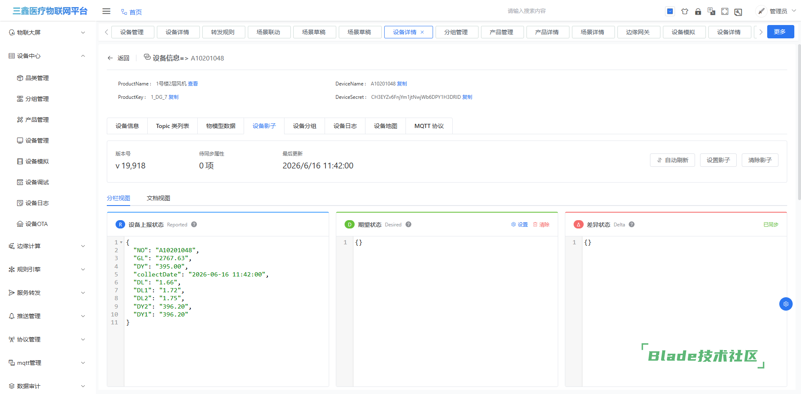Switch language with the translate icon
The image size is (801, 394).
[711, 11]
